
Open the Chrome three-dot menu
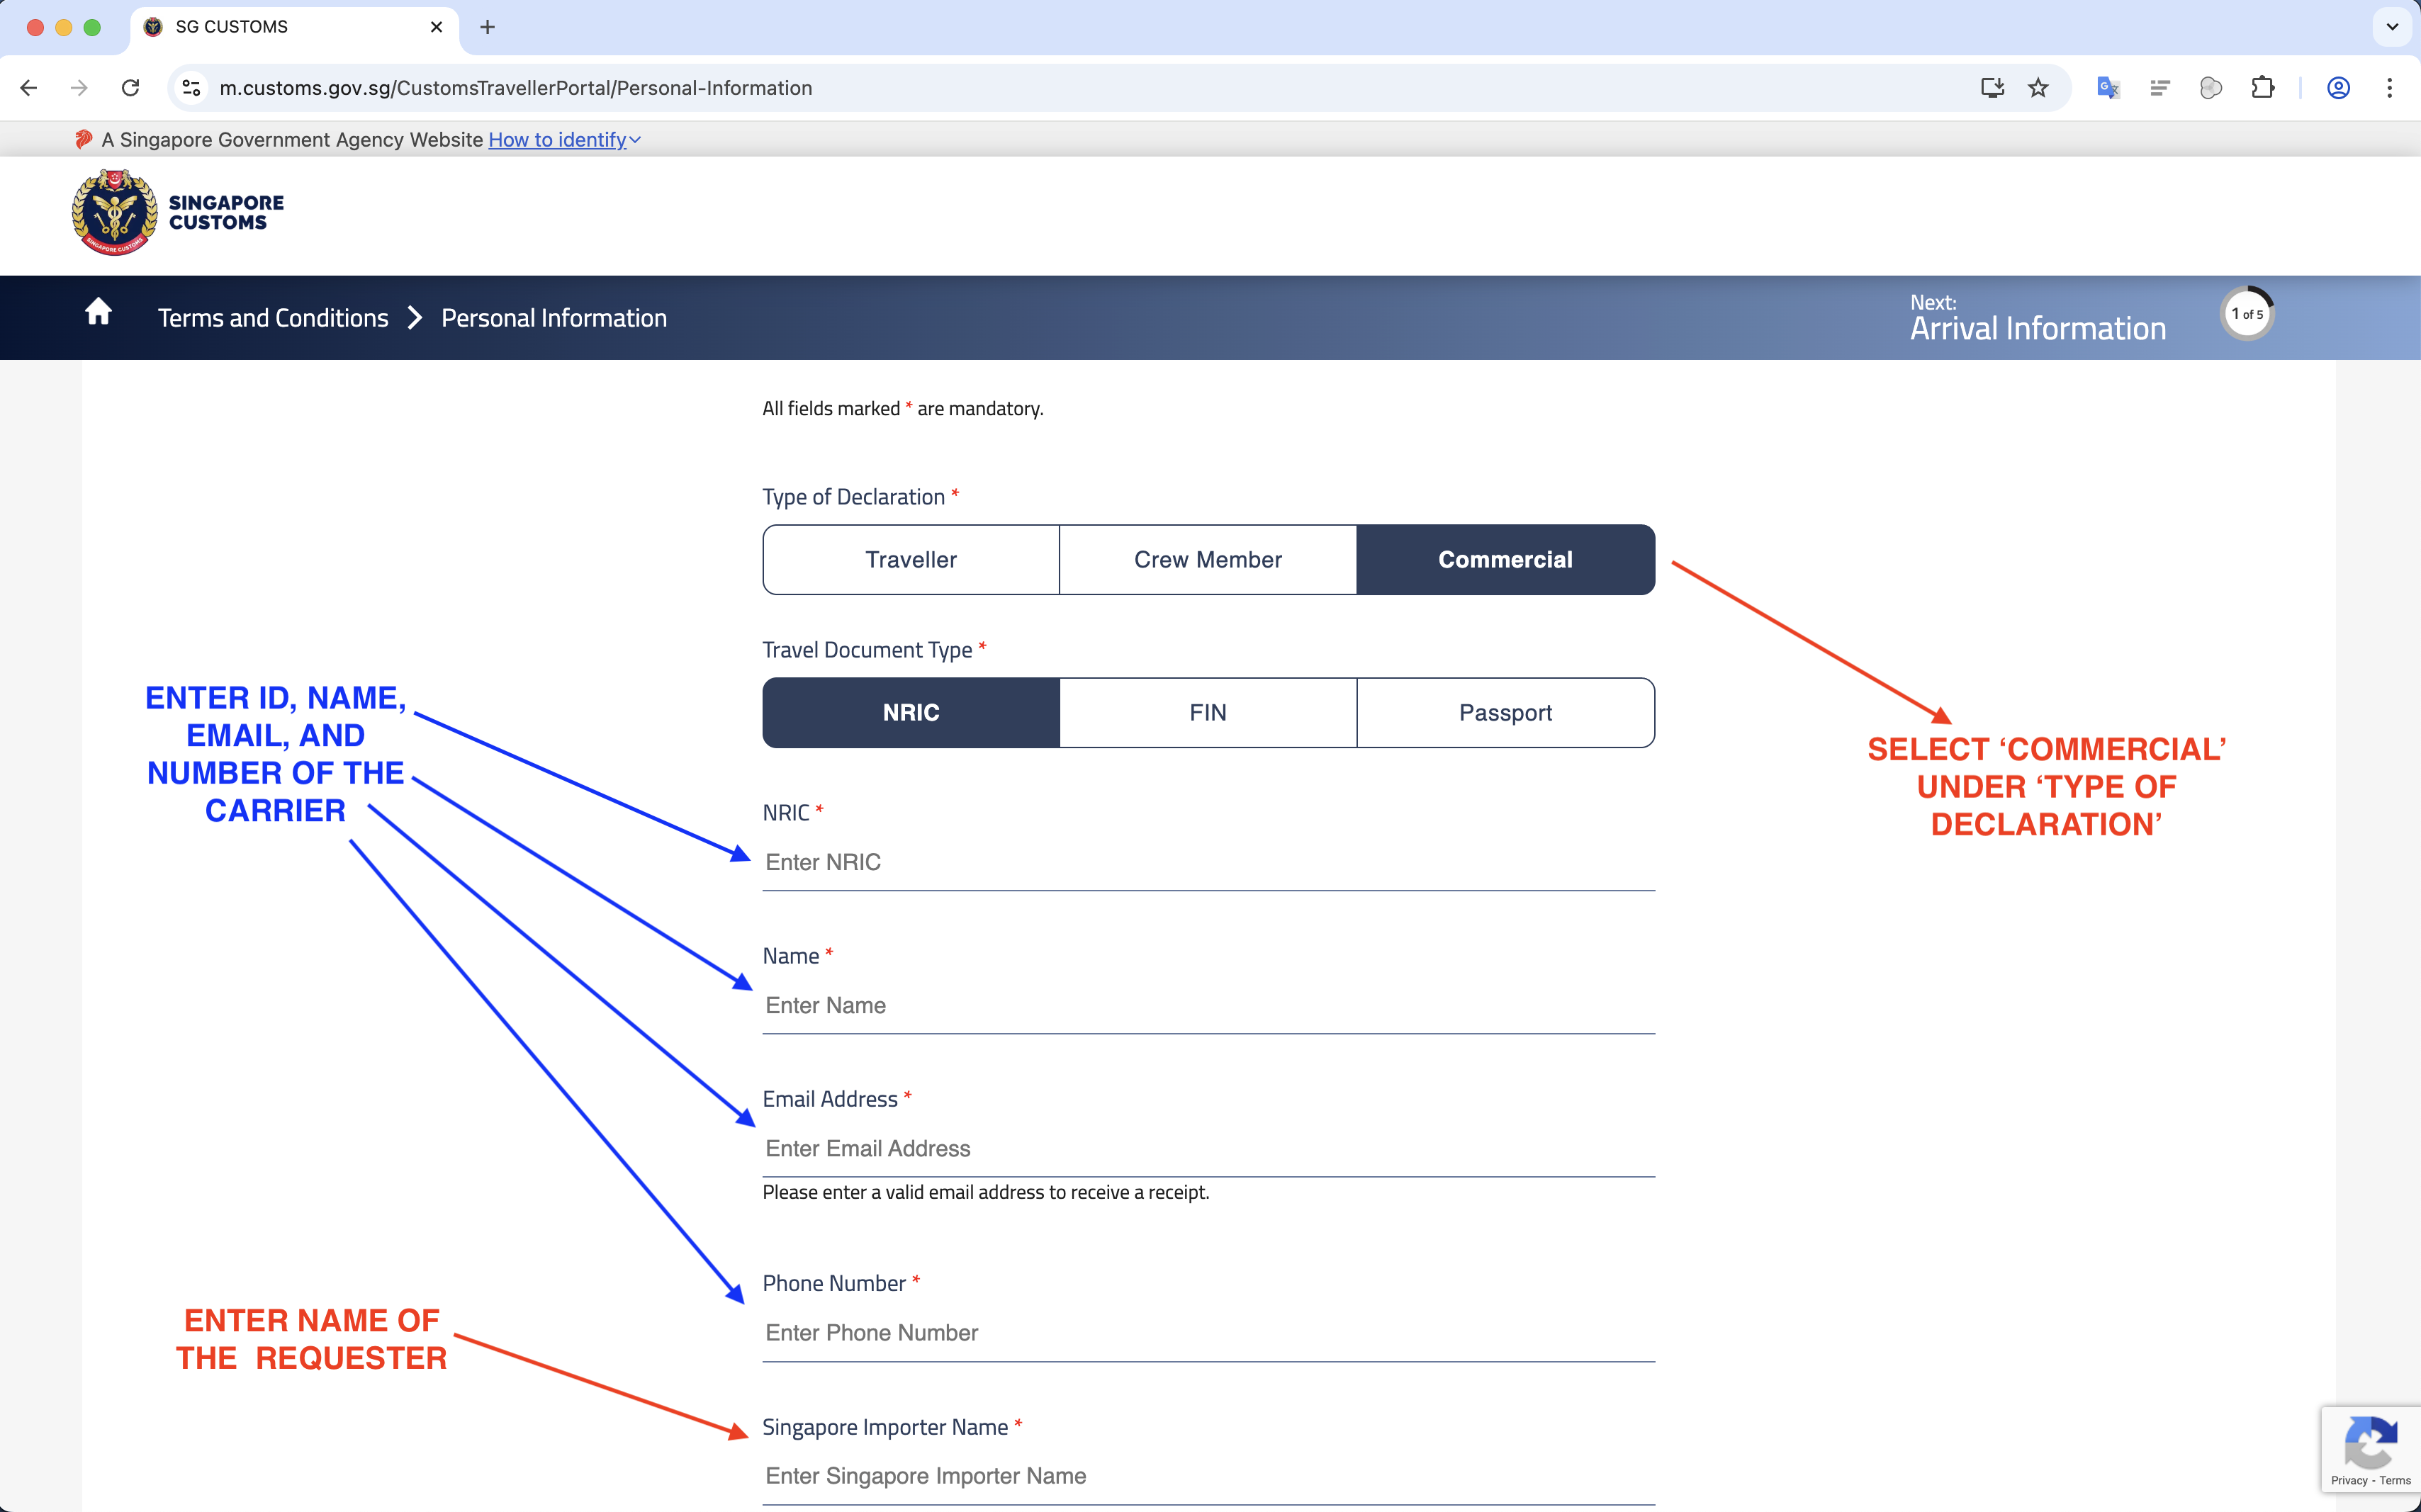pos(2390,88)
